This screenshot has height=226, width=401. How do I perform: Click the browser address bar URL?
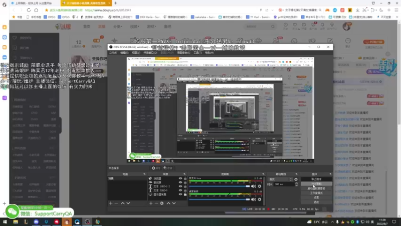(x=108, y=10)
